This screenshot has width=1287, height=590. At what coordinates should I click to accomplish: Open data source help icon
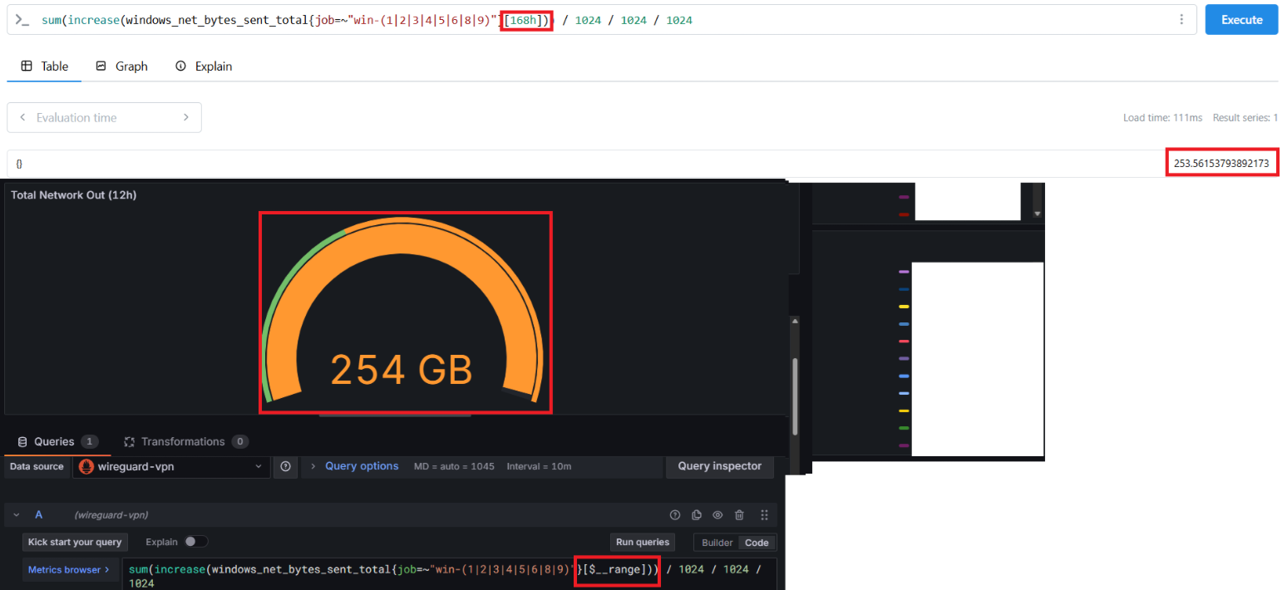[x=285, y=467]
